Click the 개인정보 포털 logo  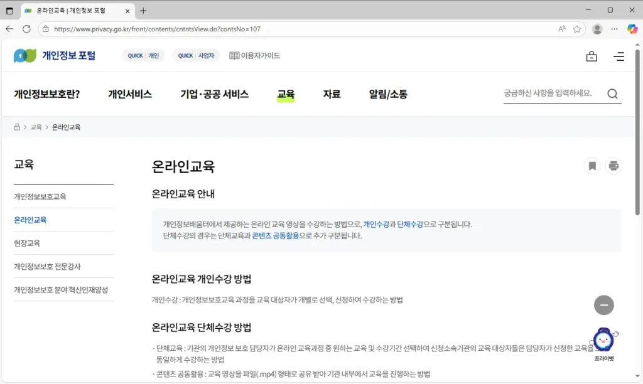pos(55,56)
